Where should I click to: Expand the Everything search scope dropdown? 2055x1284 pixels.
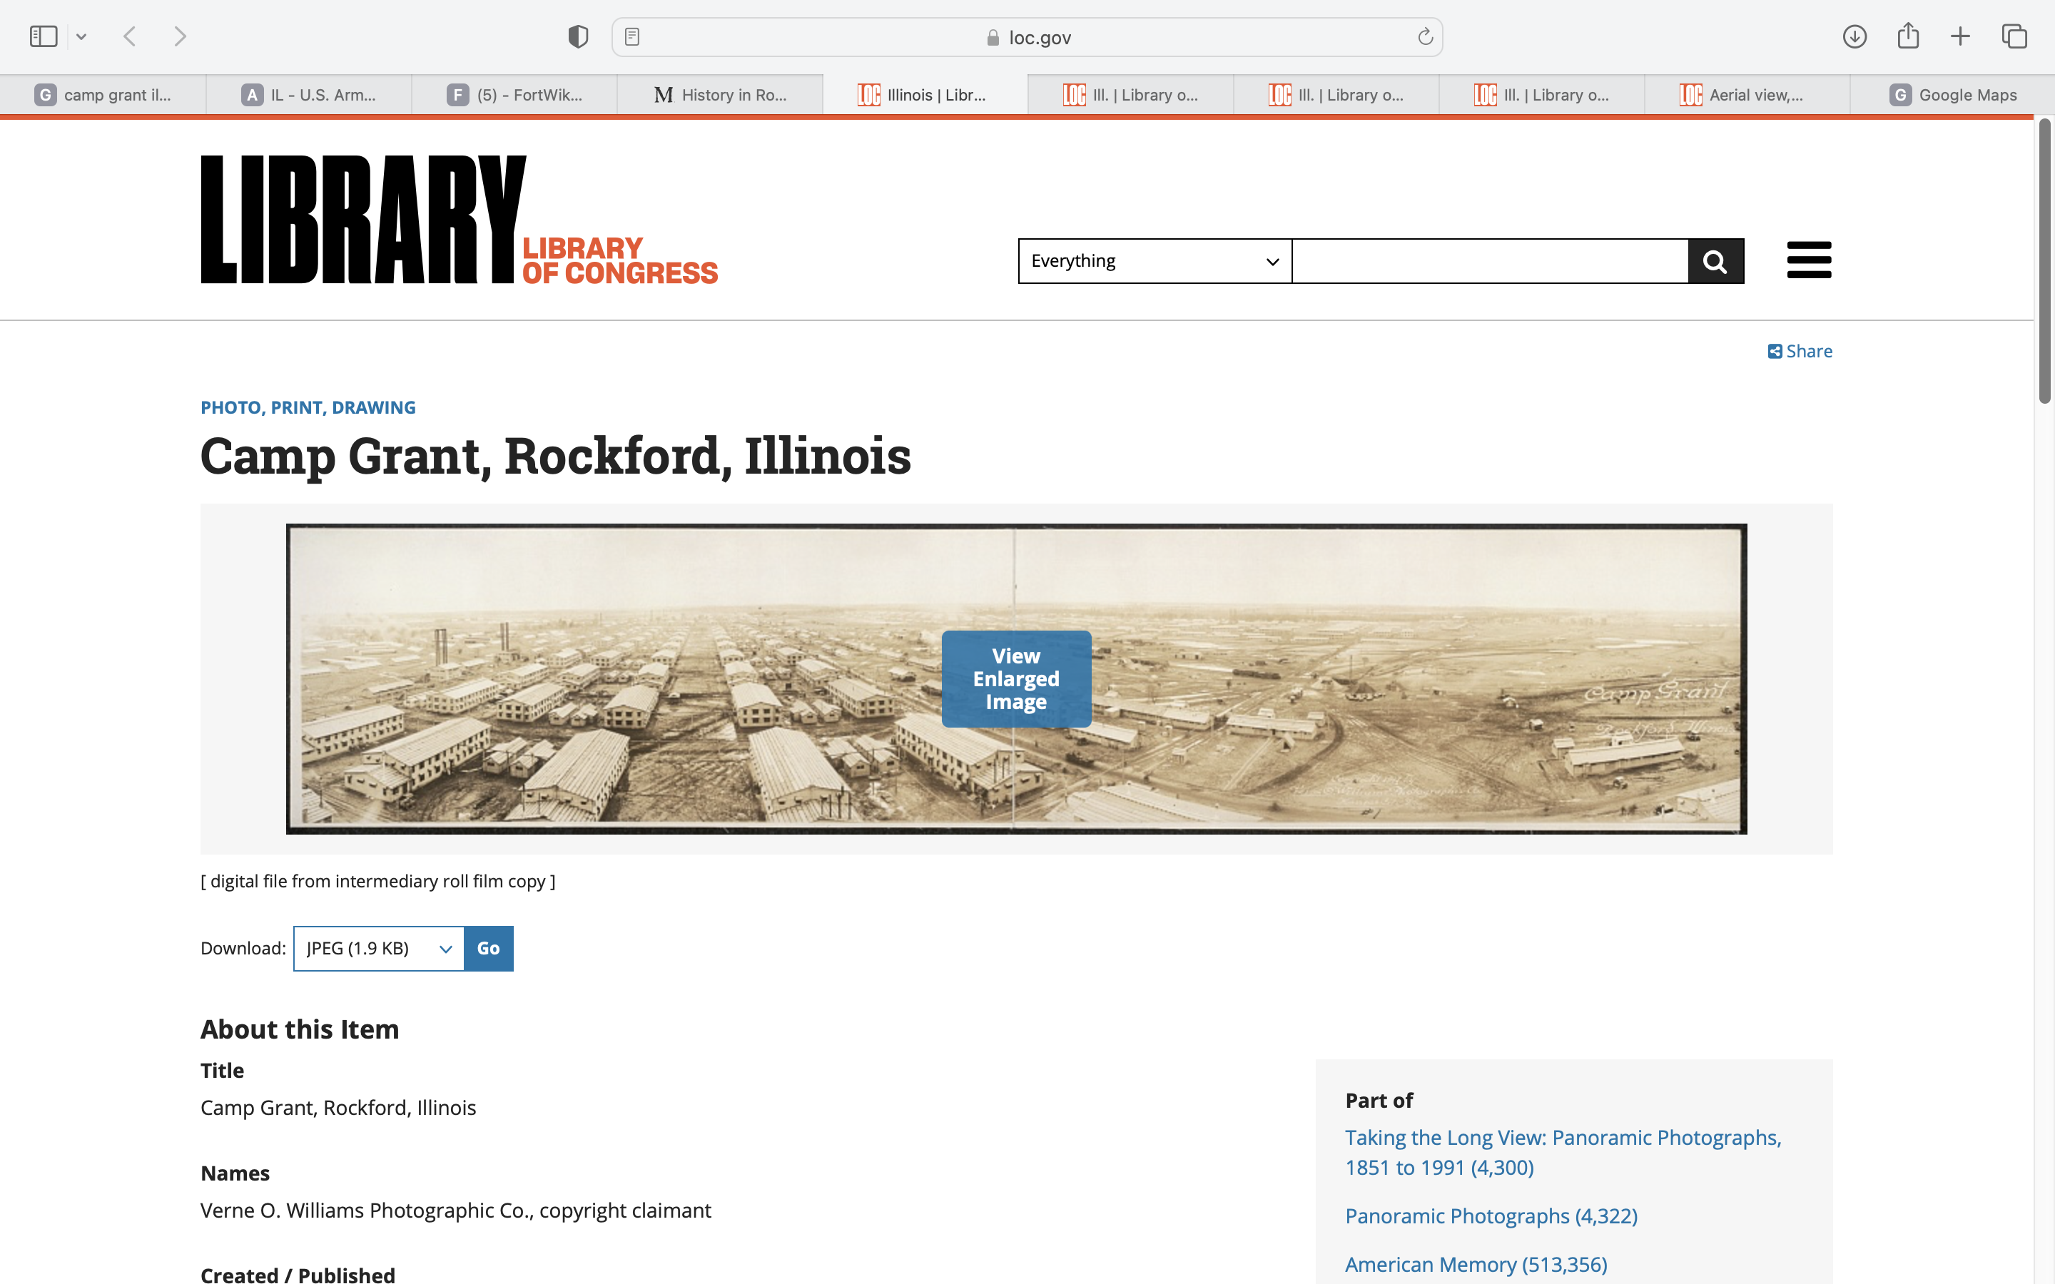pyautogui.click(x=1154, y=260)
